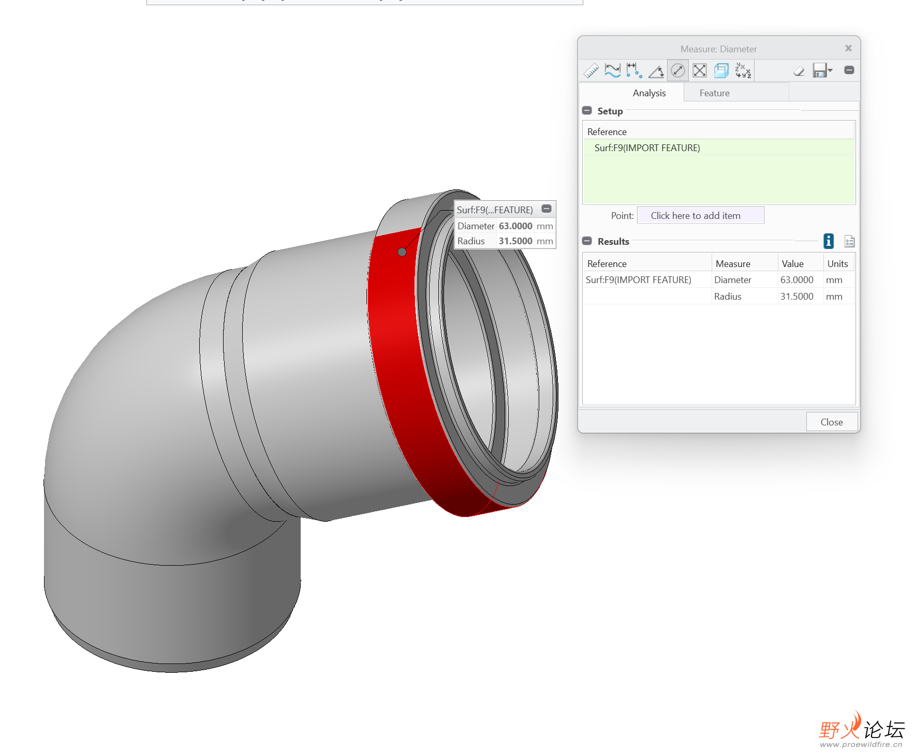This screenshot has width=915, height=753.
Task: Click the Reference column header in Results
Action: tap(647, 263)
